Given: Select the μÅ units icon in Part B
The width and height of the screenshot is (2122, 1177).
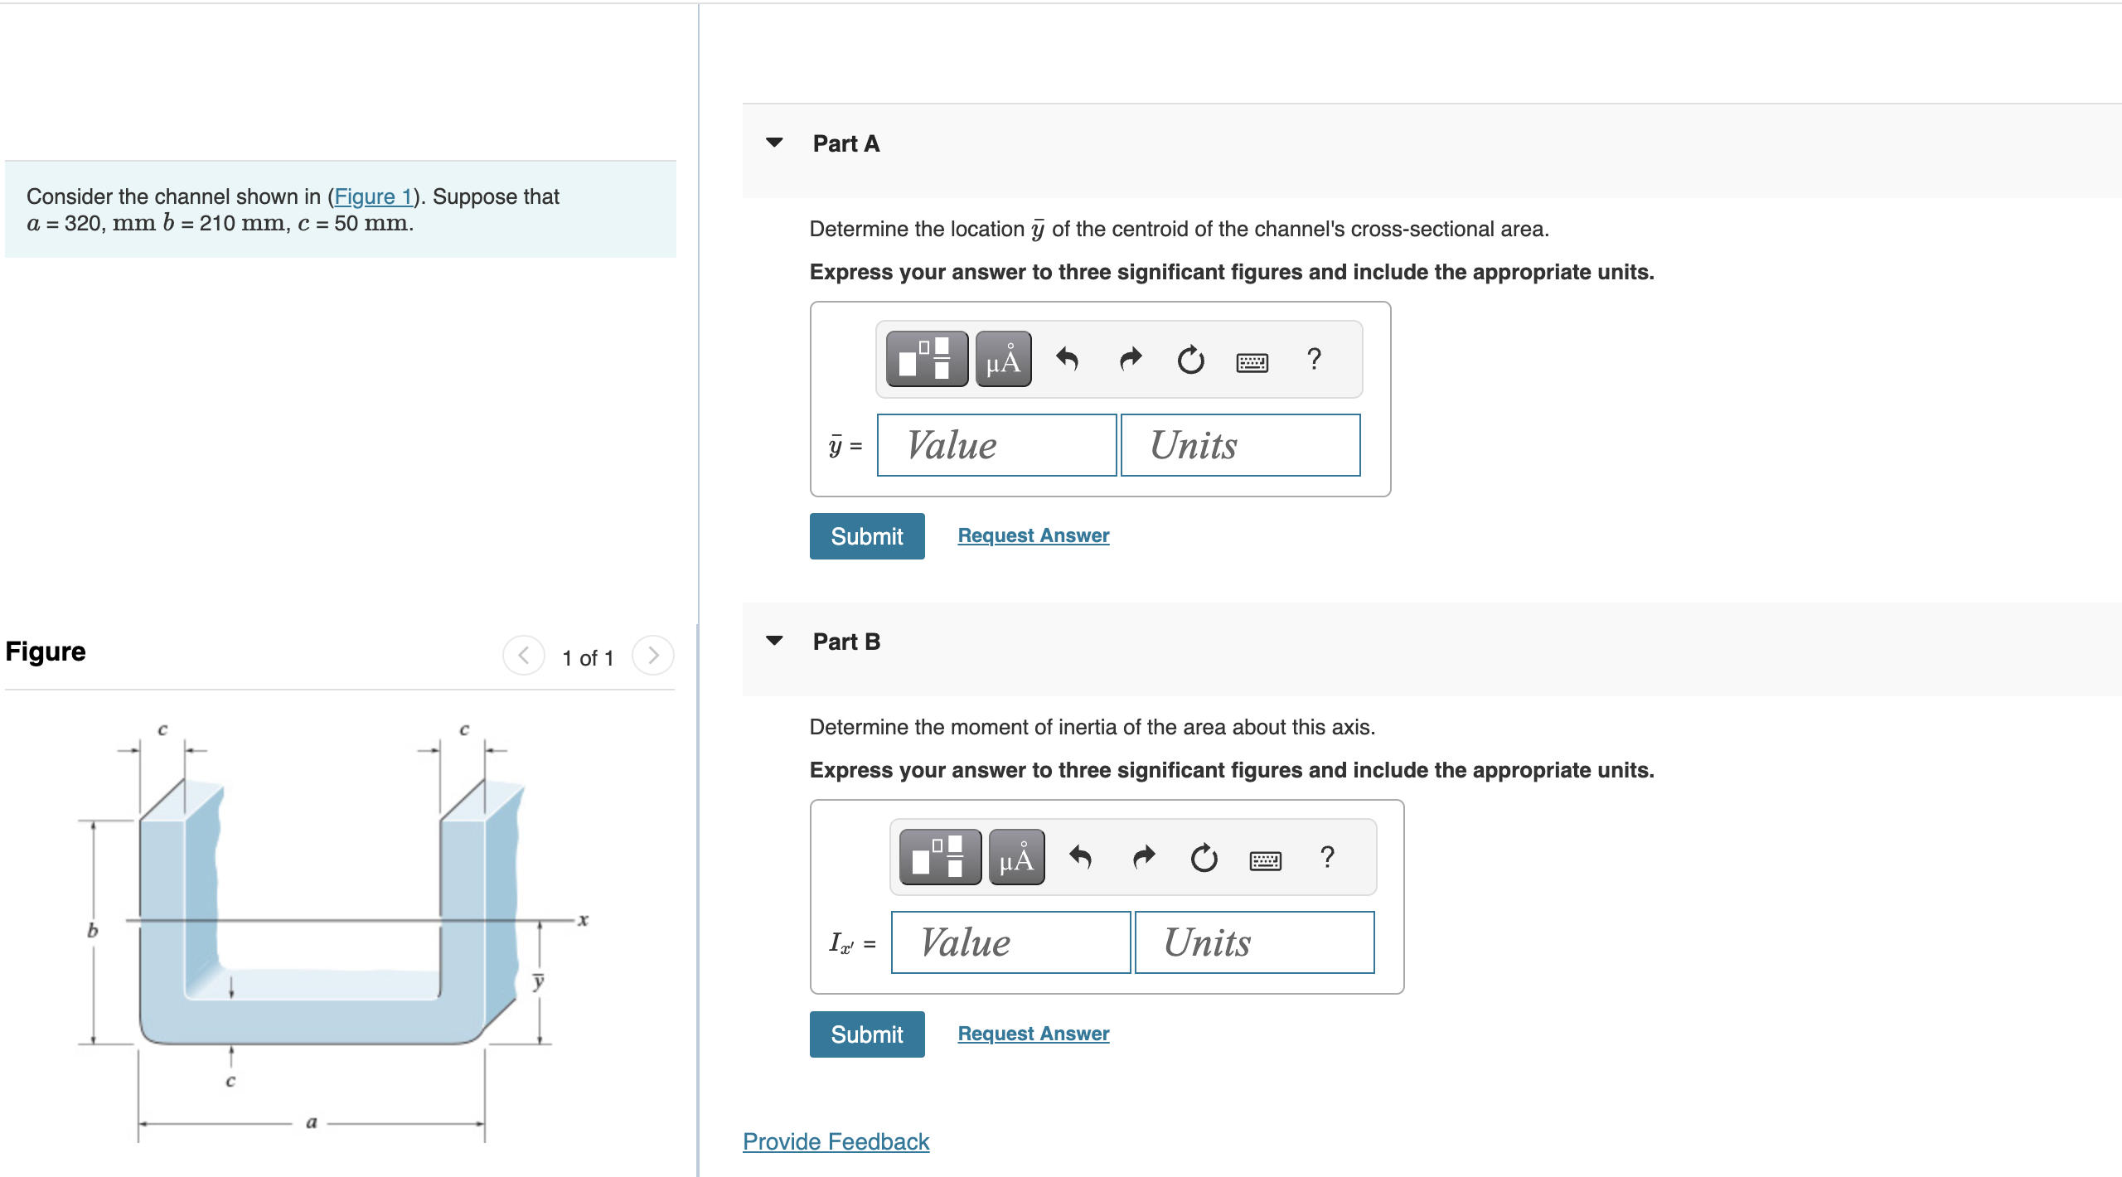Looking at the screenshot, I should tap(1016, 856).
